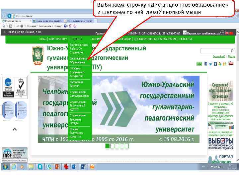
Task: Click the green sitemap icon near social links
Action: [x=199, y=64]
